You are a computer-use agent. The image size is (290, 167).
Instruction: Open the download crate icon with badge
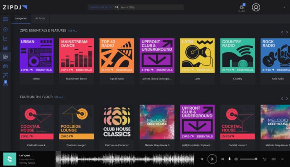pos(242,7)
